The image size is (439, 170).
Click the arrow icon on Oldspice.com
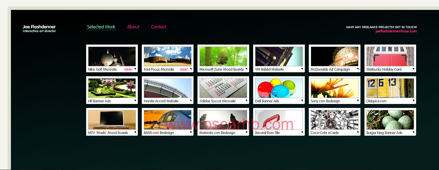coord(413,100)
